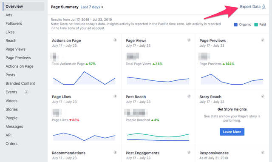Open Reach section in the sidebar

tap(11, 41)
